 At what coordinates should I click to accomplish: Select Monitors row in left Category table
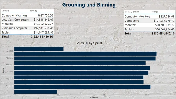(28, 24)
